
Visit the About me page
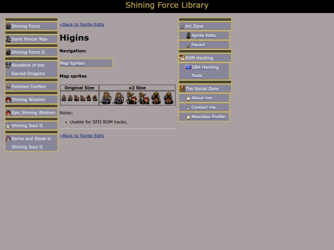pyautogui.click(x=202, y=98)
